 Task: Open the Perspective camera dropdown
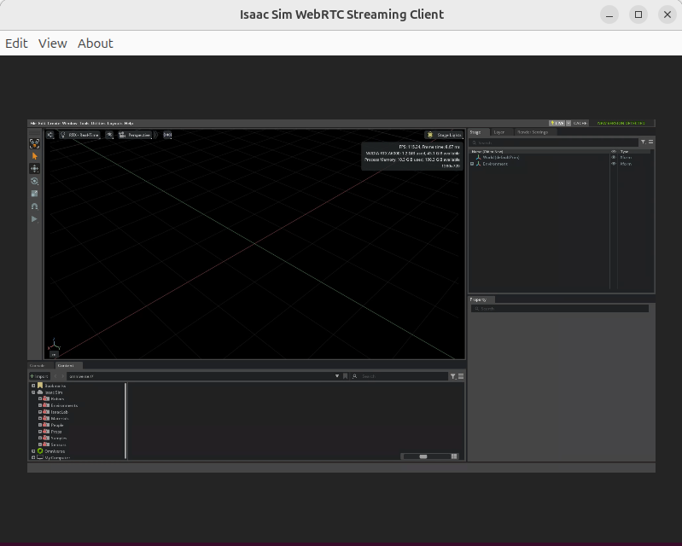135,135
